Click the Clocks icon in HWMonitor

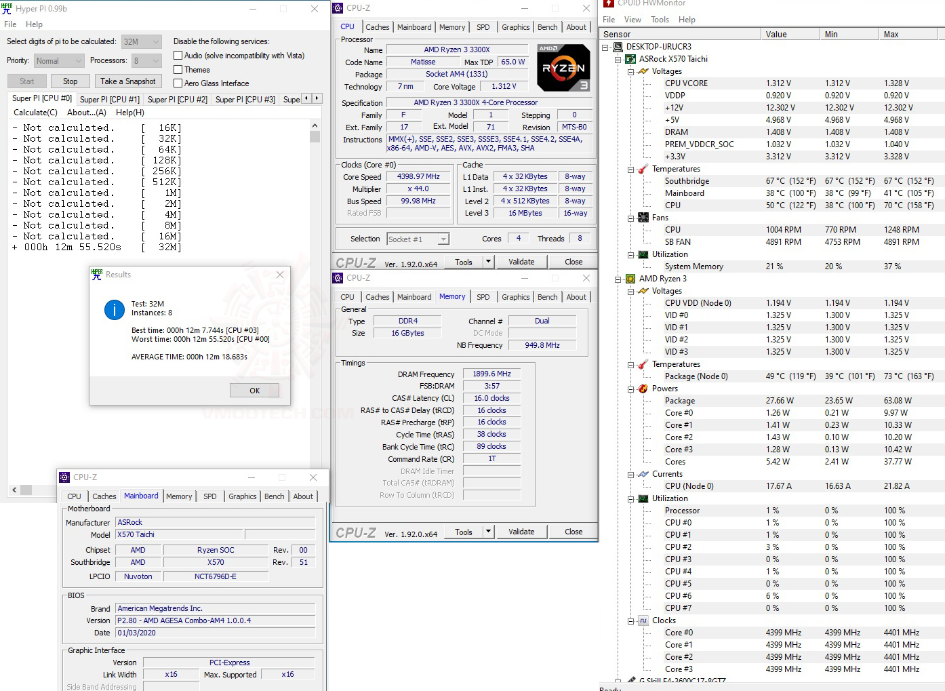pos(643,620)
